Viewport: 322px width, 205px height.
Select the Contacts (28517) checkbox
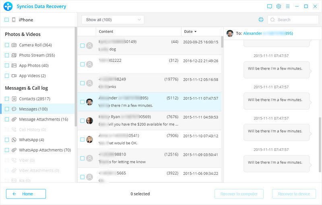point(7,99)
